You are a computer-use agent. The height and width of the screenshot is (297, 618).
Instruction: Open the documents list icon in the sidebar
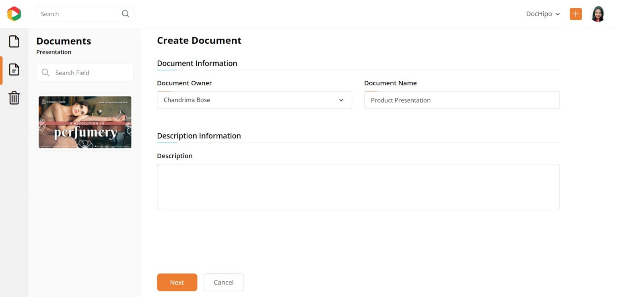coord(14,69)
